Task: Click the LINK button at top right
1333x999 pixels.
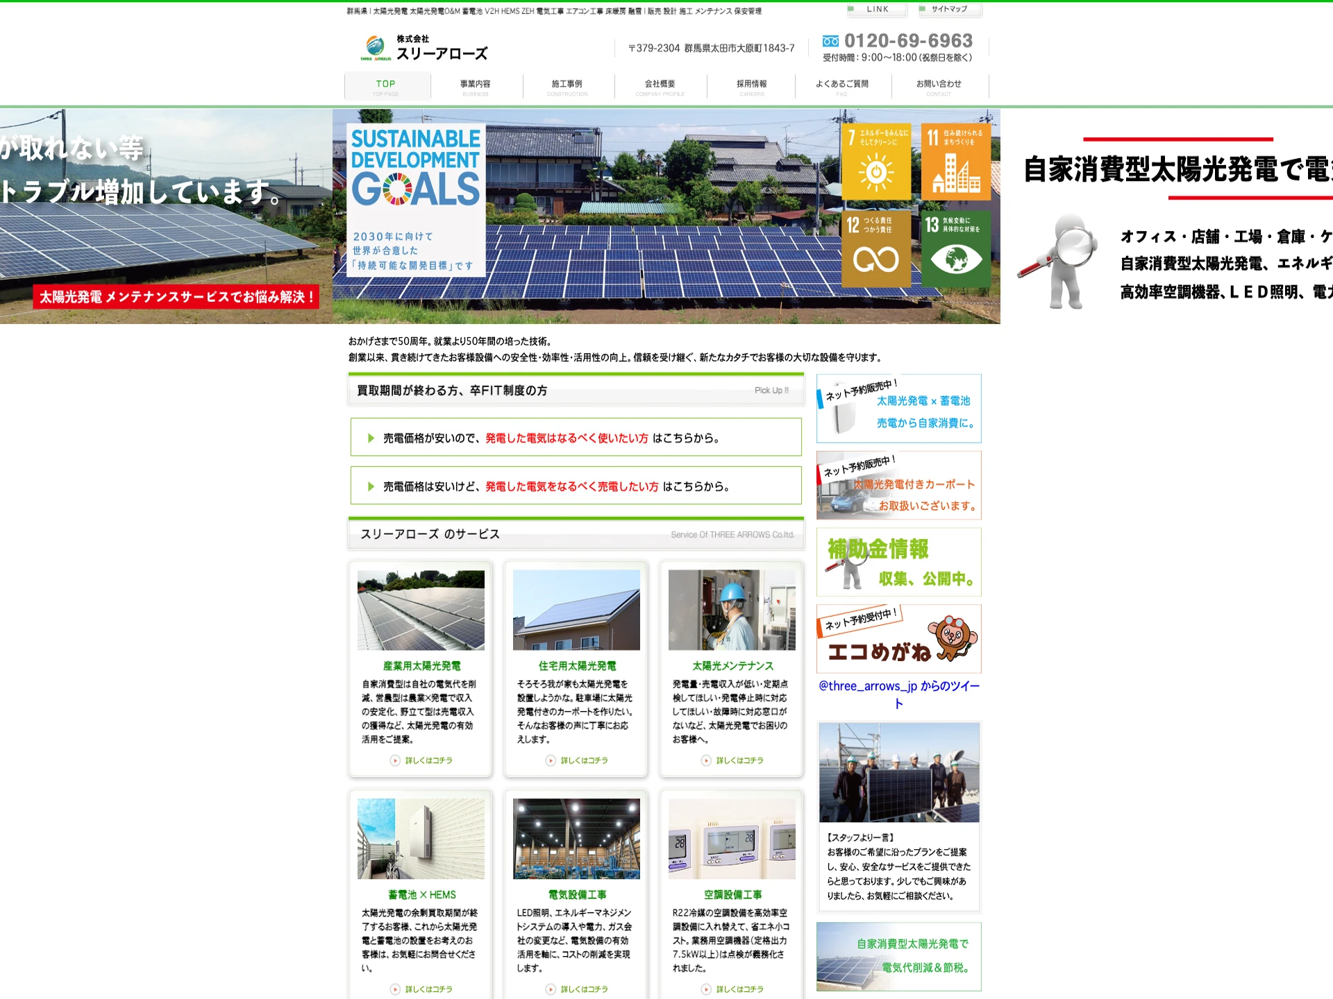Action: [x=876, y=9]
